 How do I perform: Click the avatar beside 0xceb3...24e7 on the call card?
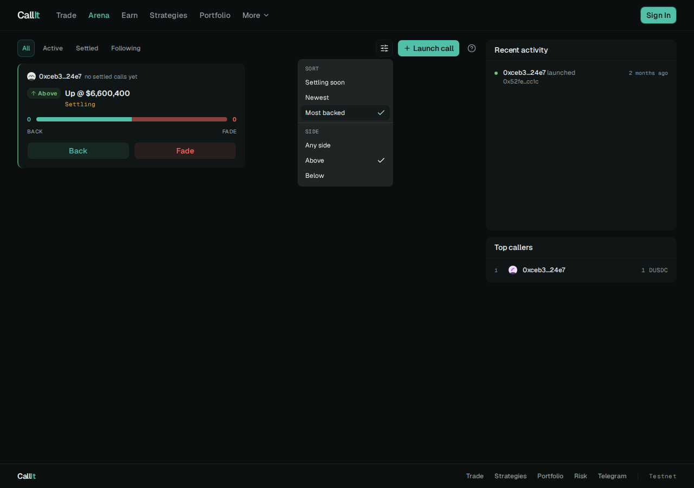[x=31, y=76]
